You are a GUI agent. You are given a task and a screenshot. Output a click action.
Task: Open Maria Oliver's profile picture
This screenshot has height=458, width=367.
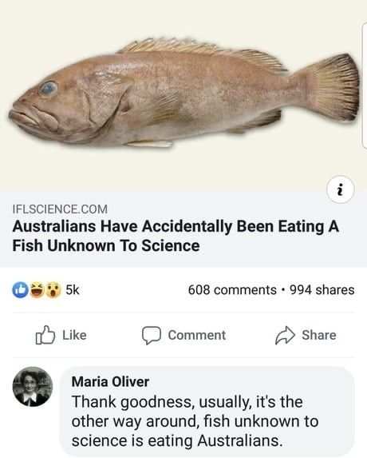pyautogui.click(x=33, y=387)
